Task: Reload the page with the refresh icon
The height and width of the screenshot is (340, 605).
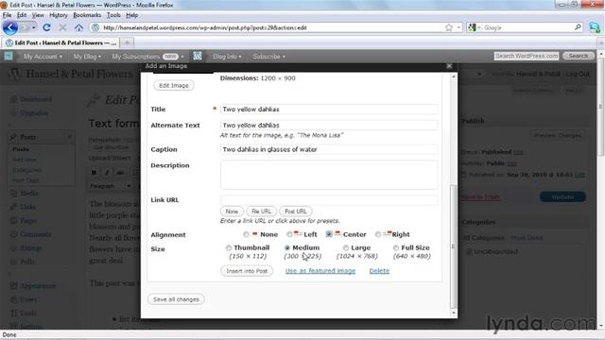Action: click(46, 27)
